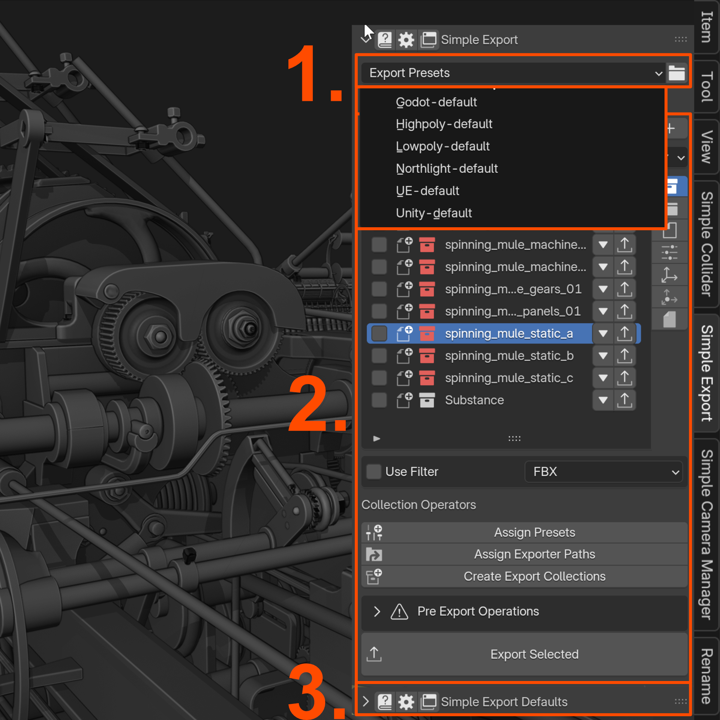Click window icon beside Simple Export Defaults title
Viewport: 720px width, 720px height.
pyautogui.click(x=428, y=702)
